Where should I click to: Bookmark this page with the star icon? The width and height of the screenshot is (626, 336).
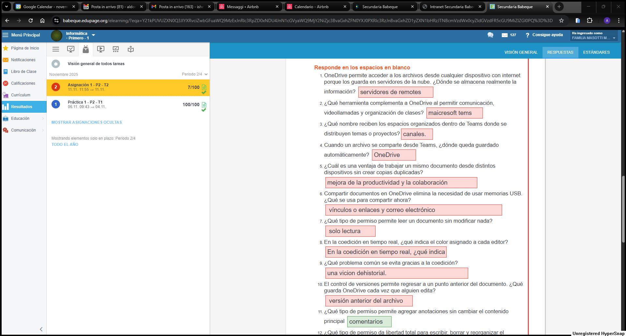(x=561, y=21)
